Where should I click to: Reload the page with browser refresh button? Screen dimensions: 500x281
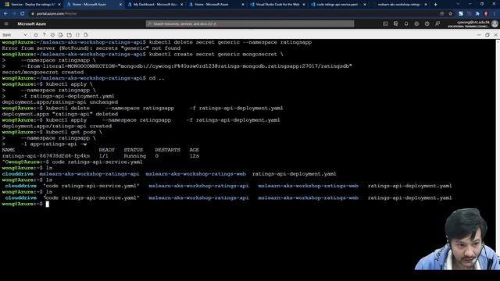click(23, 14)
